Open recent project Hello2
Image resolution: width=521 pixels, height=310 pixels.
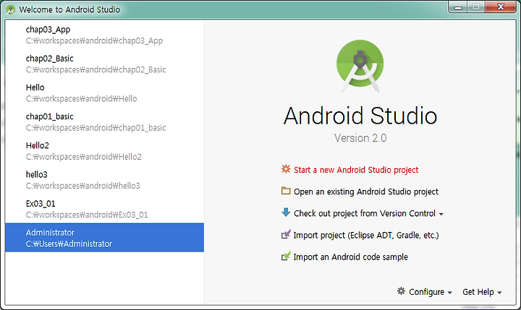104,151
